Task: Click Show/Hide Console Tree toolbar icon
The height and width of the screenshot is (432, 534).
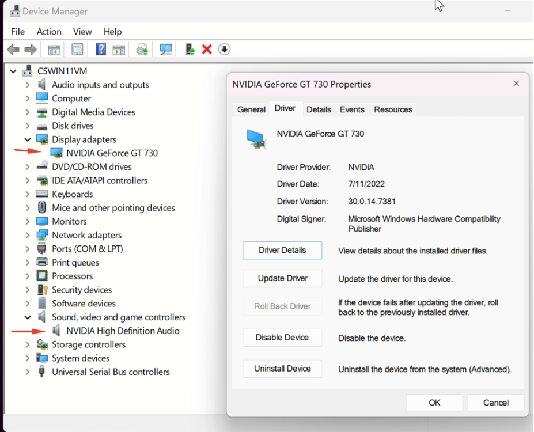Action: pyautogui.click(x=54, y=50)
